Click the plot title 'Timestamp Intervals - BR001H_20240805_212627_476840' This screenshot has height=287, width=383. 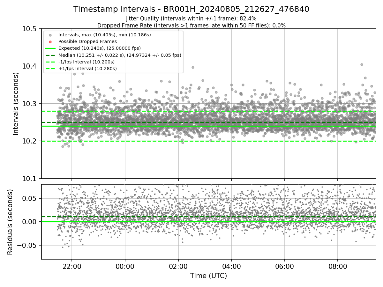pyautogui.click(x=191, y=9)
